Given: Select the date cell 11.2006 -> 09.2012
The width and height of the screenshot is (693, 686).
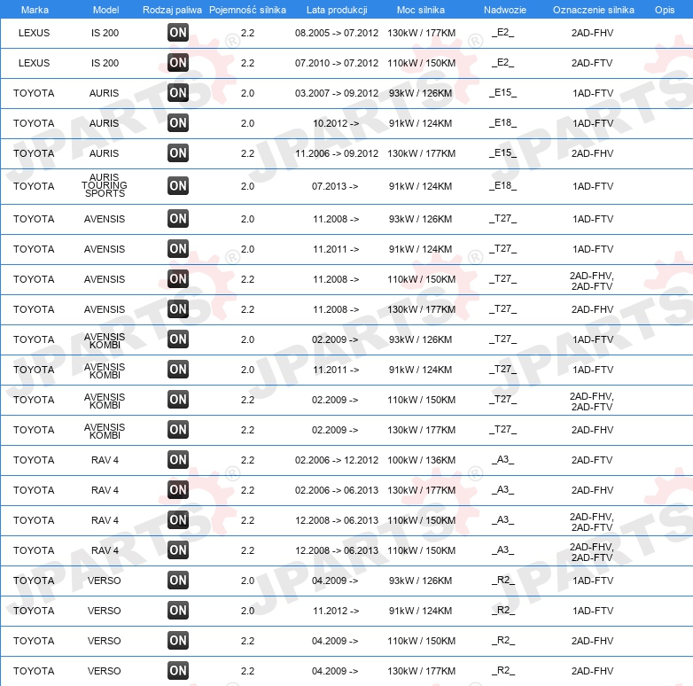Looking at the screenshot, I should point(337,153).
